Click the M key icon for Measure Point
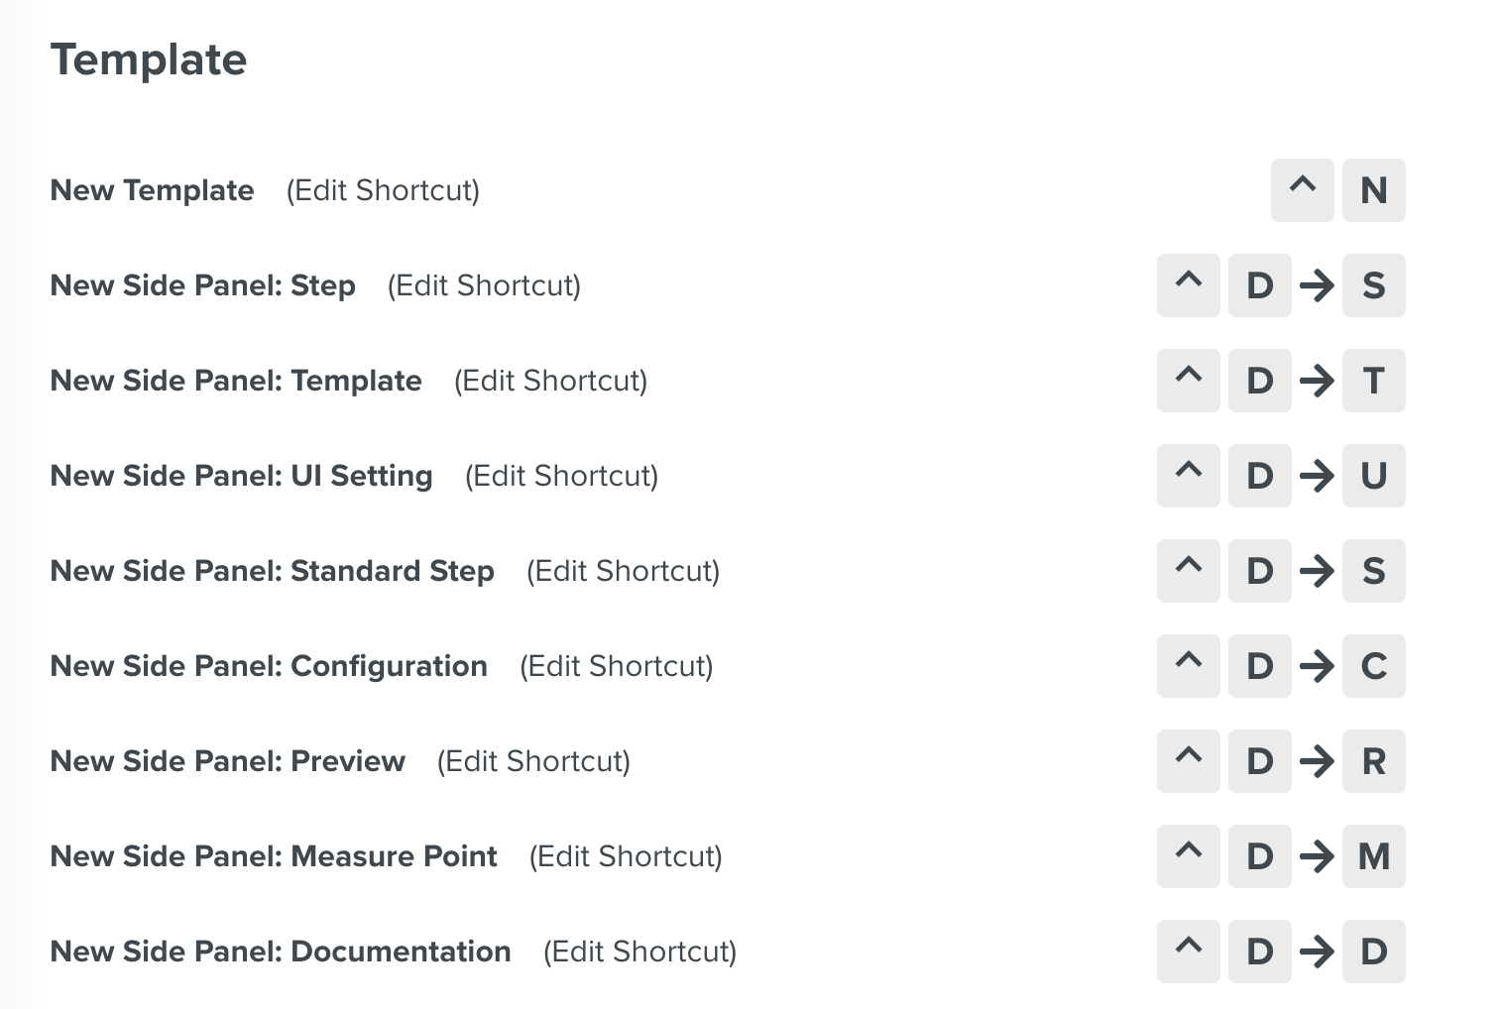This screenshot has height=1009, width=1507. [1373, 856]
